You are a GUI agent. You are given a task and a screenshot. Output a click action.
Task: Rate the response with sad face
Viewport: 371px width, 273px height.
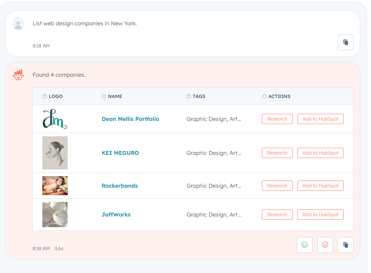pos(325,245)
